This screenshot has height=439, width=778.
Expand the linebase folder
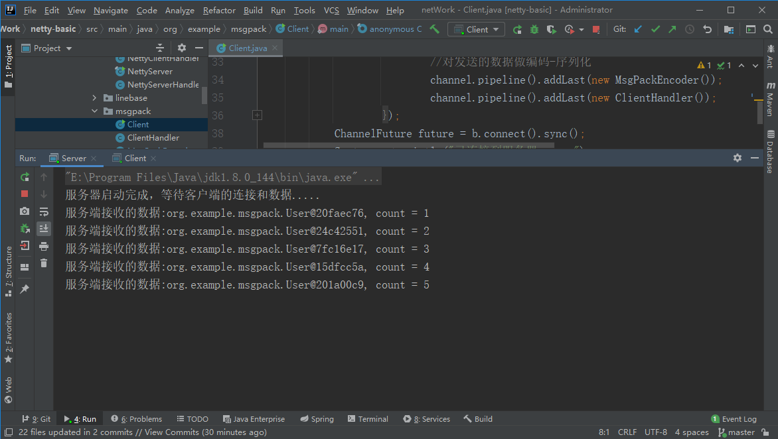[94, 98]
